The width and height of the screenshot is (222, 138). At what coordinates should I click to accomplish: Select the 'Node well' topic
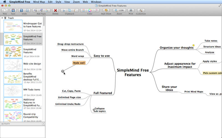[x=79, y=63]
